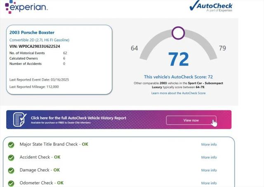Click the green checkmark beside Damage Check
Viewport: 264px width, 187px height.
[11, 171]
